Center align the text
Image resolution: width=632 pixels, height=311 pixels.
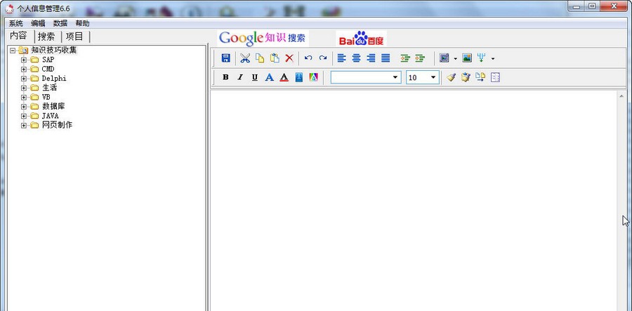[x=356, y=58]
